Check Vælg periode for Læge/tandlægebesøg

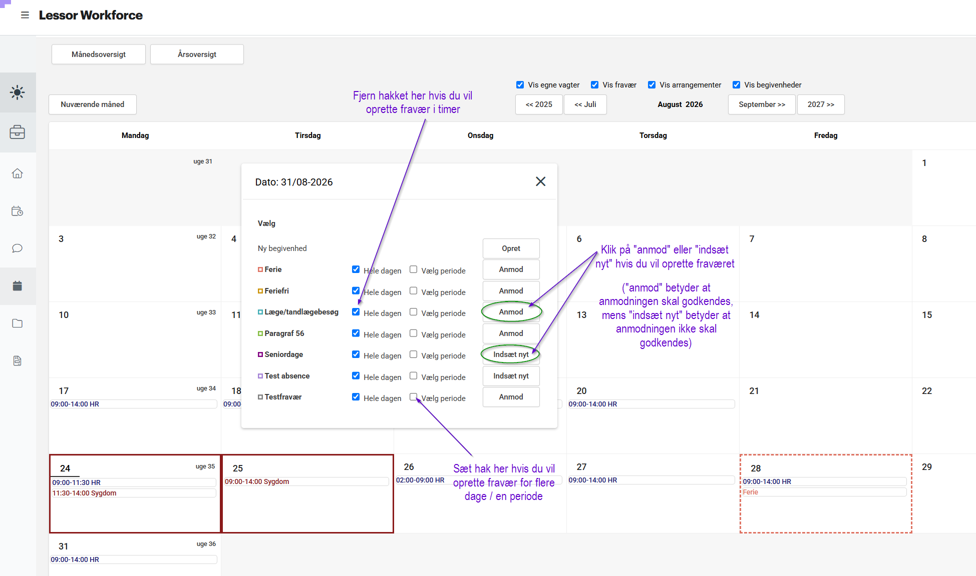click(413, 312)
